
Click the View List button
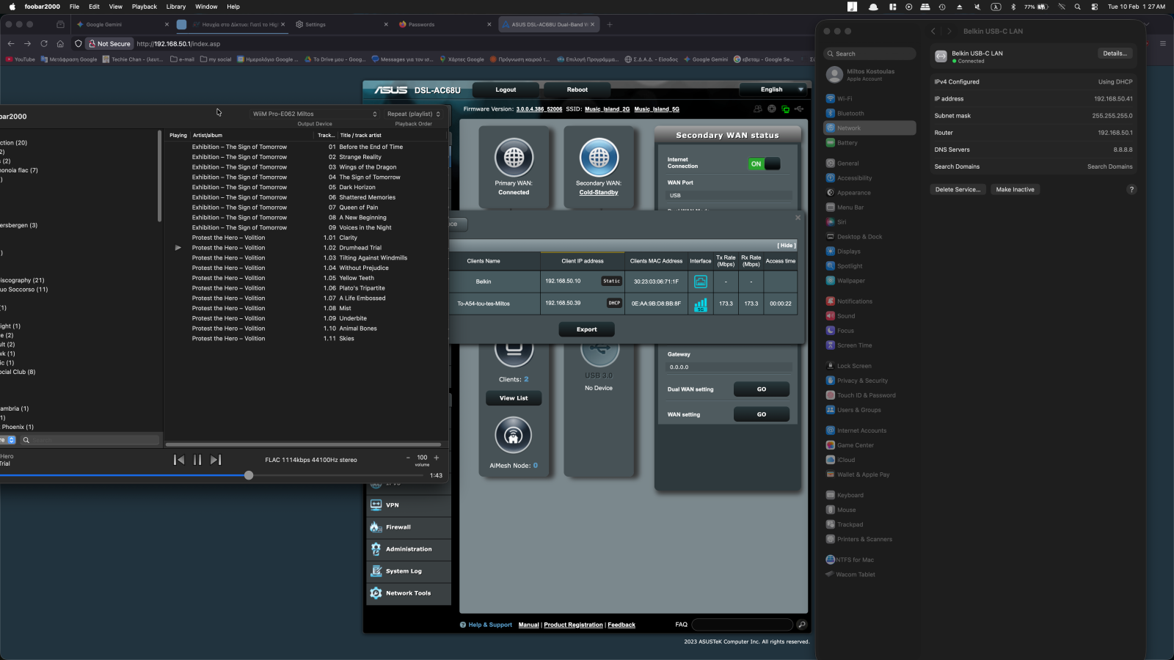tap(514, 398)
